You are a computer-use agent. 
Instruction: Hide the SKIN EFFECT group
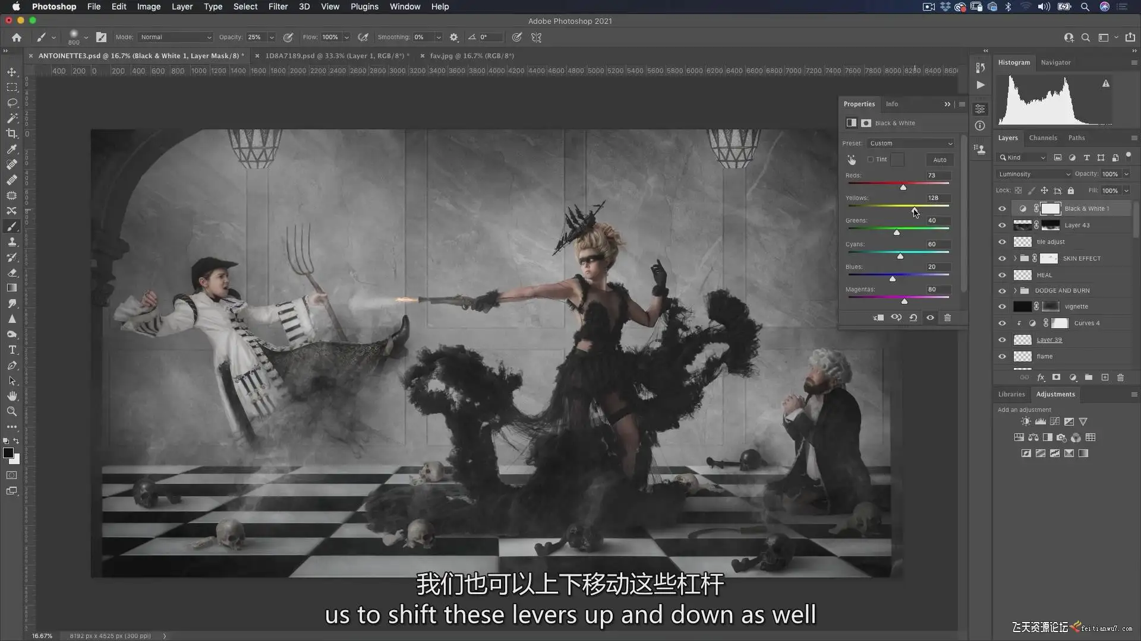tap(1002, 258)
